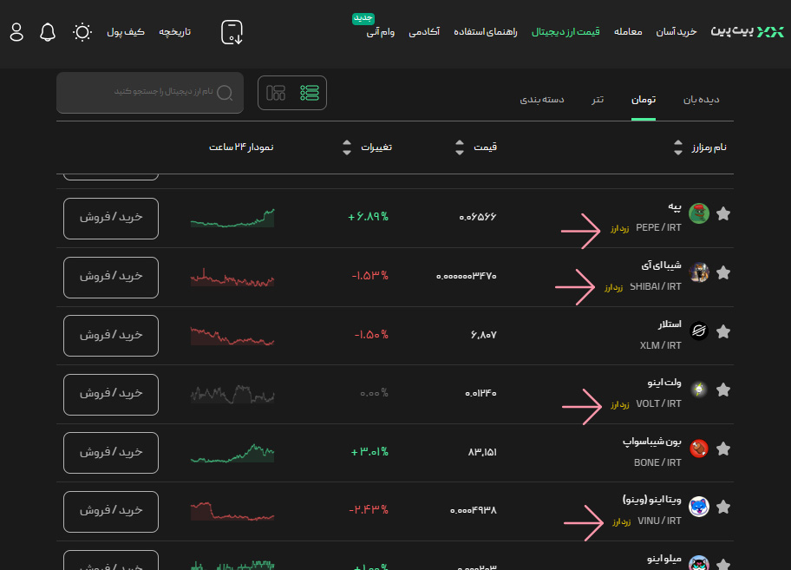
Task: Click the نمودار ۲۴ ساعت column header
Action: [x=241, y=147]
